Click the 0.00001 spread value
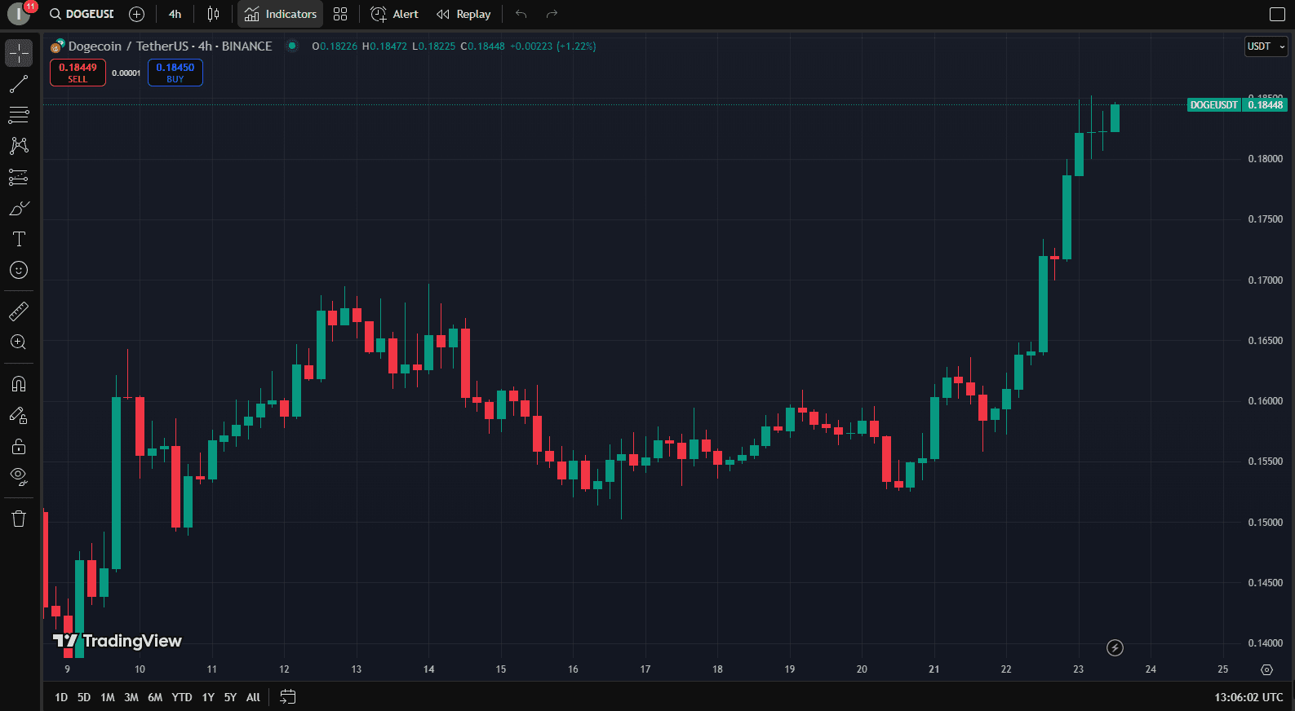The image size is (1295, 711). tap(126, 73)
